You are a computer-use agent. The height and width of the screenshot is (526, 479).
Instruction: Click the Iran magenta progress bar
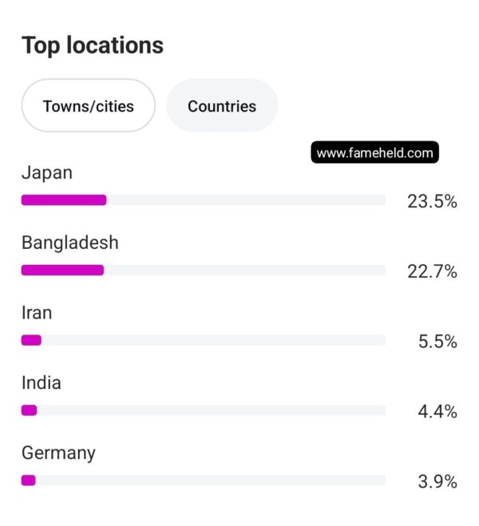pos(31,340)
